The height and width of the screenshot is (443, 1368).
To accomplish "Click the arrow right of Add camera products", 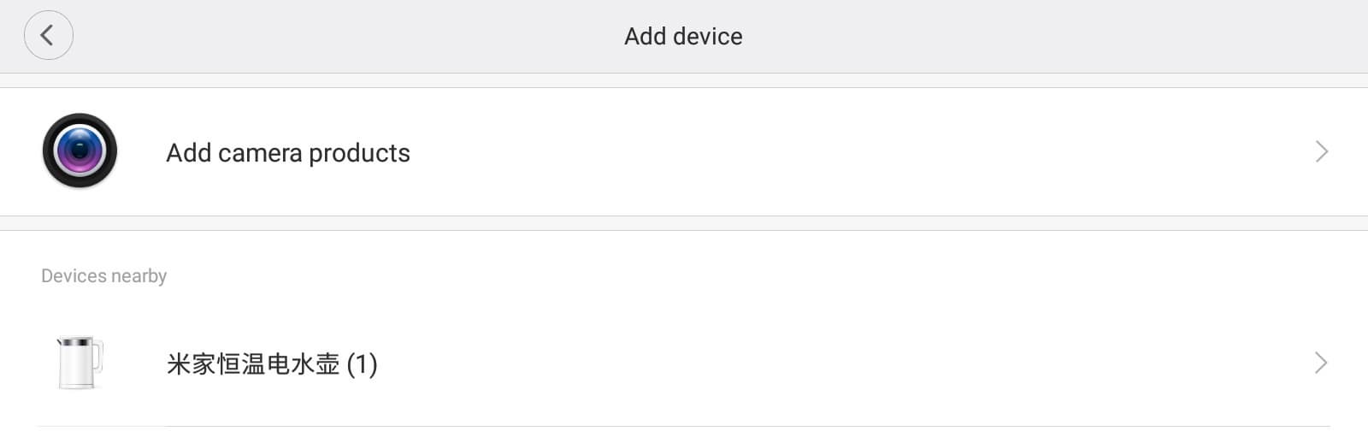I will 1321,151.
